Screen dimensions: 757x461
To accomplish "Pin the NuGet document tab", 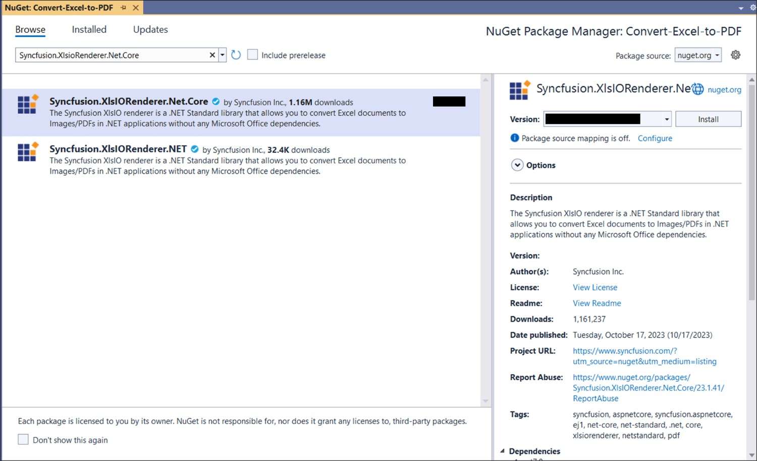I will 124,8.
